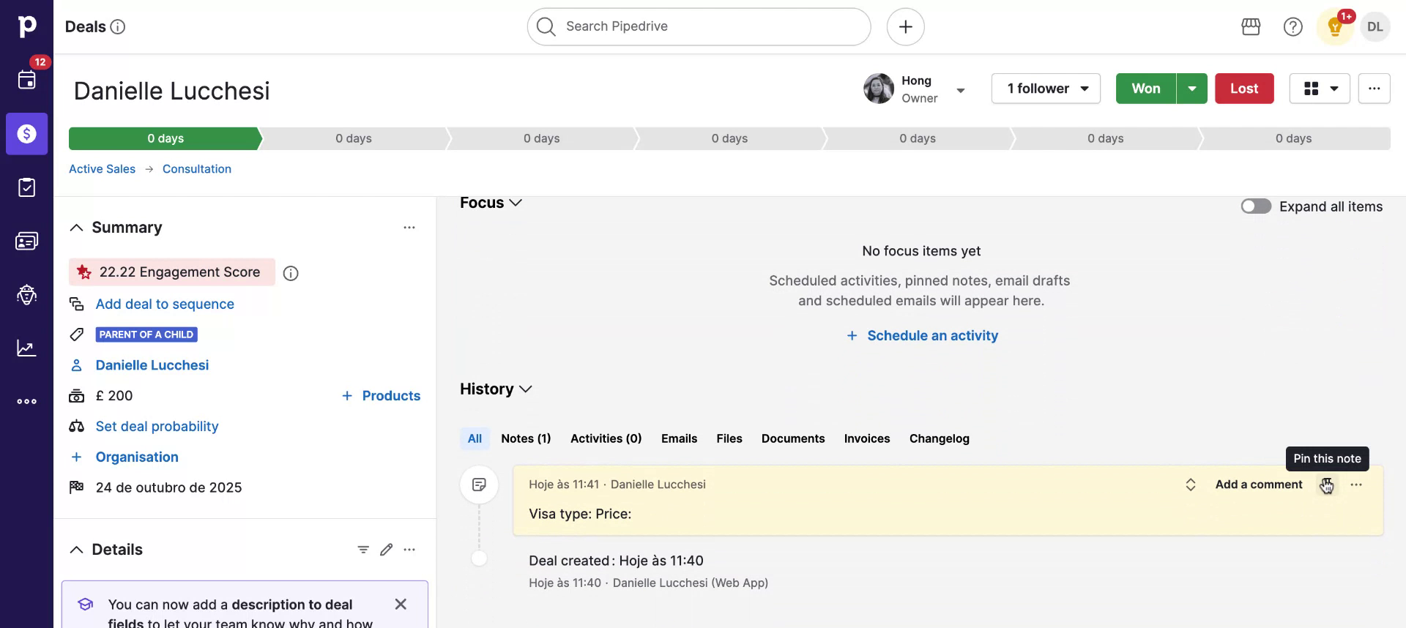Switch to the Documents tab

point(793,438)
